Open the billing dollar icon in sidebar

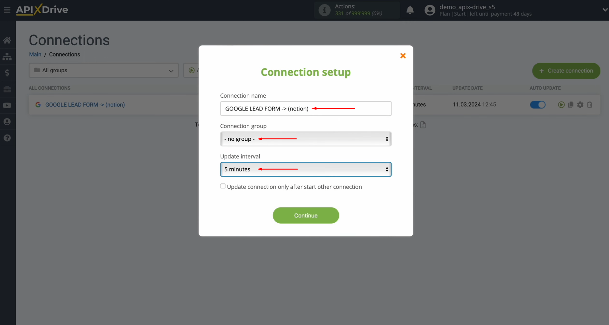(7, 73)
